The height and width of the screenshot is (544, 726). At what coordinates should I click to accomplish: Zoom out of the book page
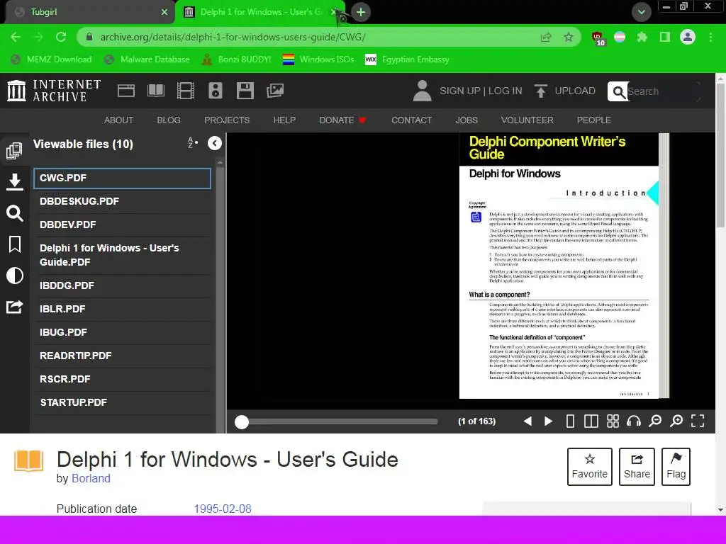655,421
